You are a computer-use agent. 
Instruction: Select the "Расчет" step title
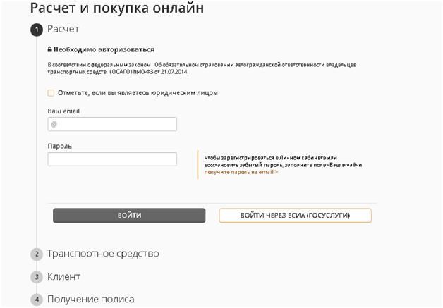tap(63, 30)
